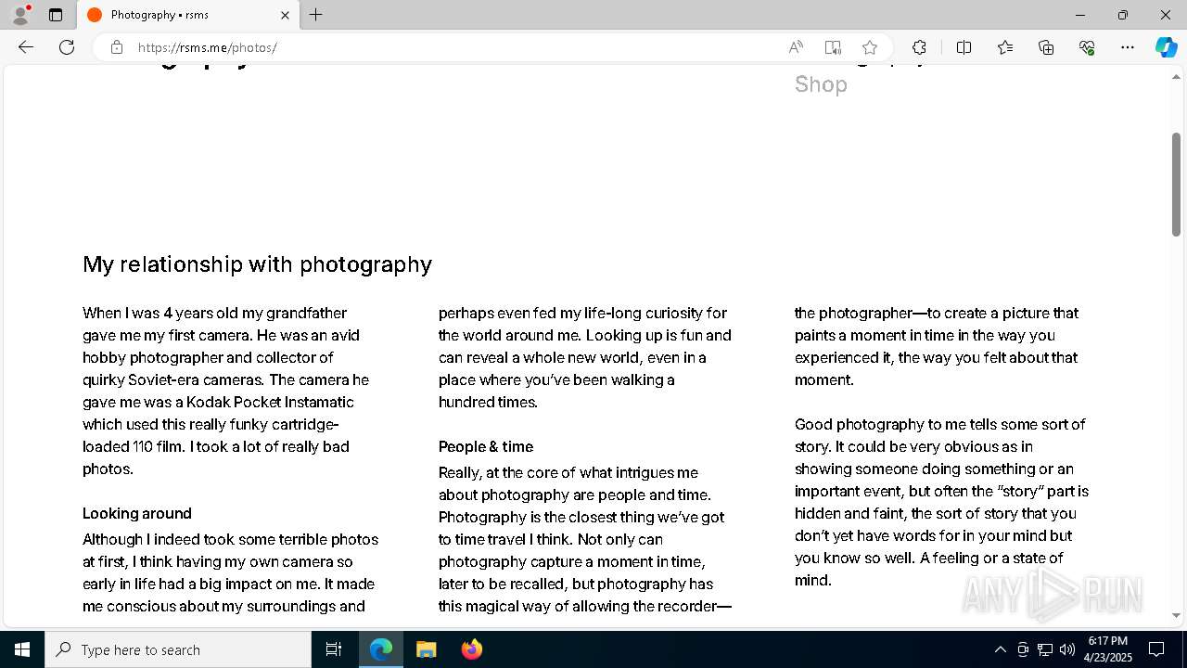The height and width of the screenshot is (668, 1187).
Task: Click the People & time subheading
Action: point(486,446)
